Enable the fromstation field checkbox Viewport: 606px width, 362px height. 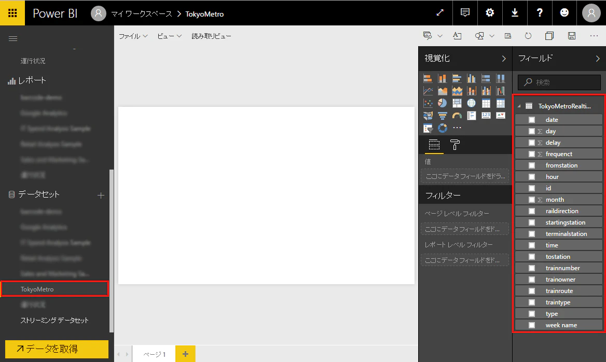532,165
